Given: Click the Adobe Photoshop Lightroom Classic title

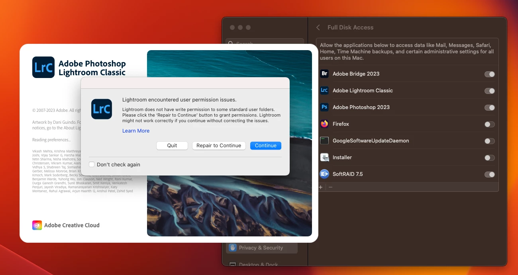Looking at the screenshot, I should (x=92, y=68).
